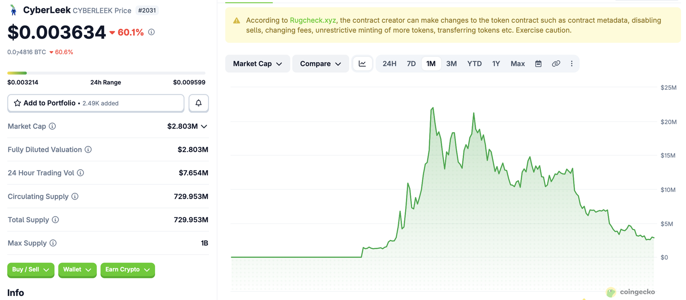This screenshot has width=686, height=300.
Task: Click the Add to Portfolio button
Action: (96, 103)
